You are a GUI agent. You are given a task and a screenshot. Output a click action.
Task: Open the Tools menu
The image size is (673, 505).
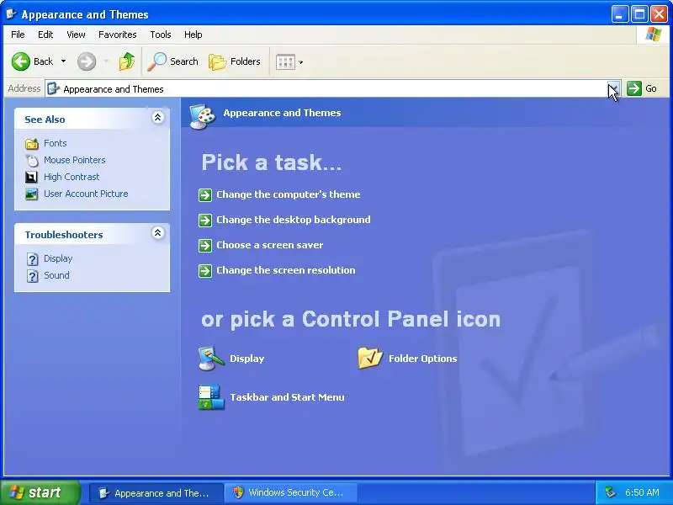(x=161, y=35)
